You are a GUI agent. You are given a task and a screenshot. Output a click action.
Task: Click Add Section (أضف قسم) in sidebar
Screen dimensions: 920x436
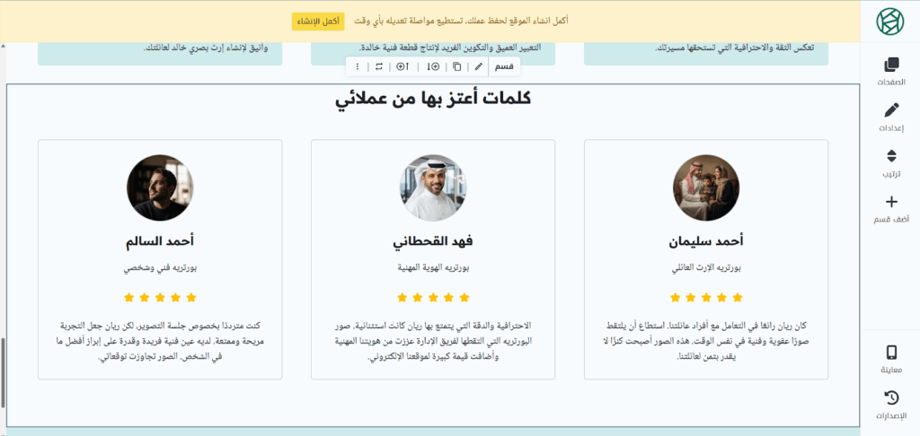coord(890,208)
